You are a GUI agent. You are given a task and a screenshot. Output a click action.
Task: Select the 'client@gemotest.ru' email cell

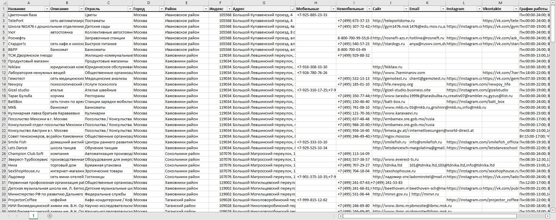point(427,78)
